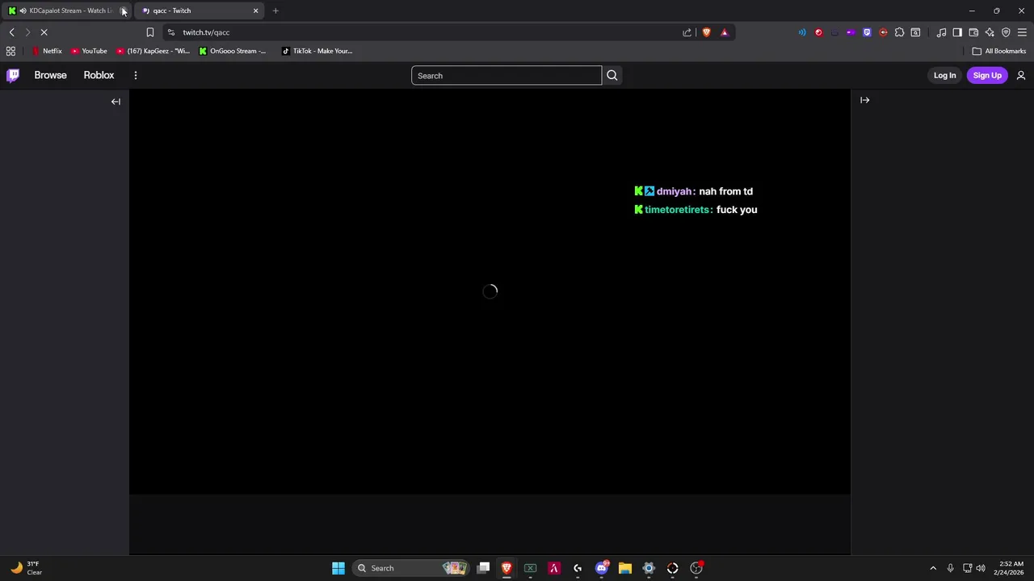Image resolution: width=1034 pixels, height=581 pixels.
Task: Expand the chat panel arrow
Action: (864, 100)
